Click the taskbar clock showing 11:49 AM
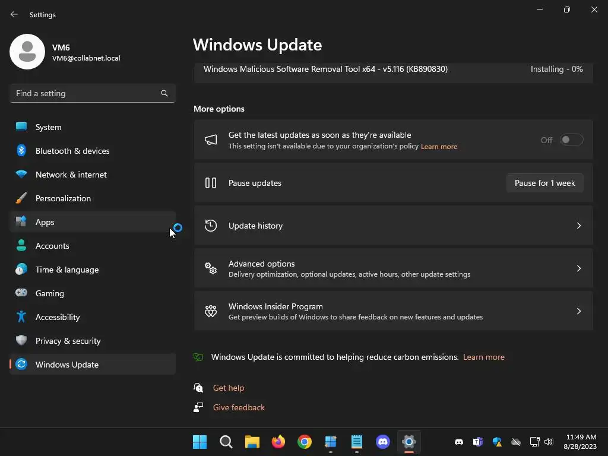 pos(580,442)
